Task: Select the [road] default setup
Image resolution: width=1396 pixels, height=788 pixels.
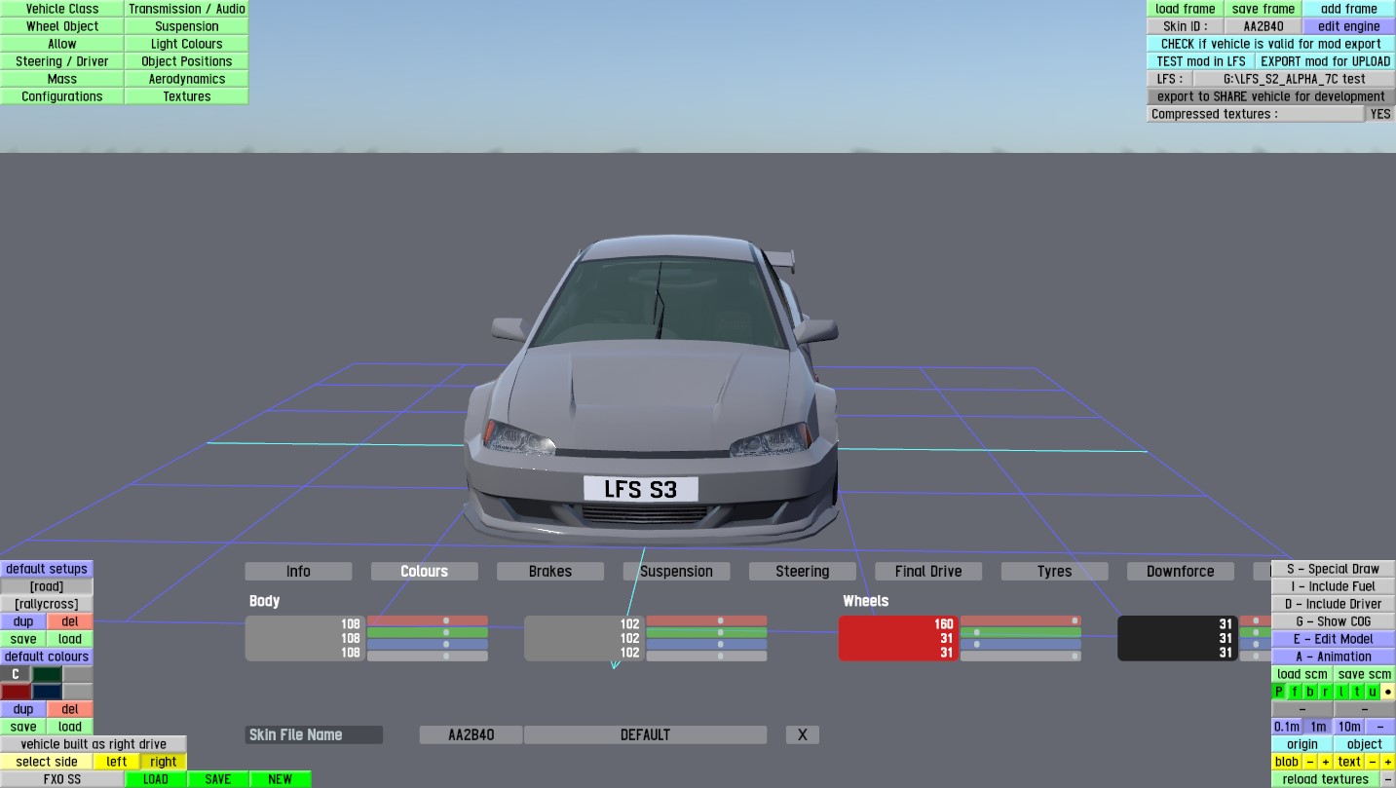Action: point(47,586)
